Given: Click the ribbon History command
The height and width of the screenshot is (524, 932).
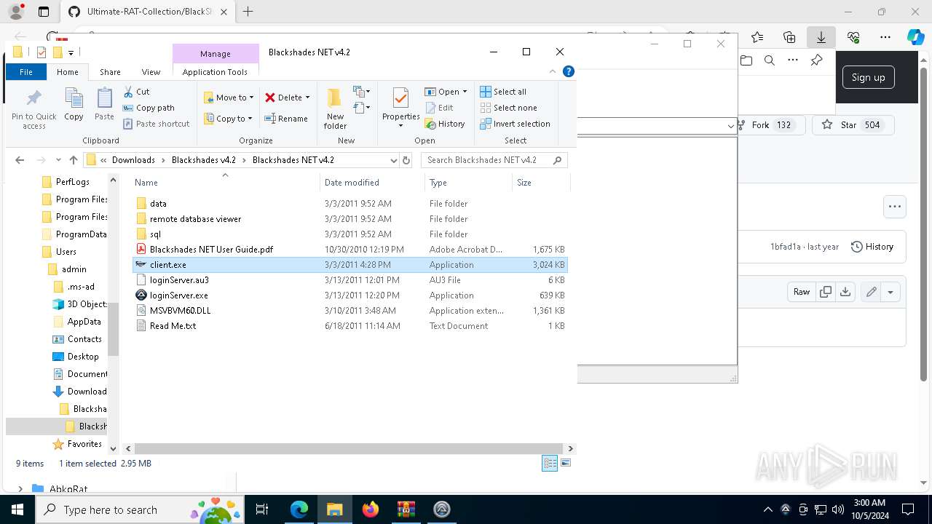Looking at the screenshot, I should 445,124.
